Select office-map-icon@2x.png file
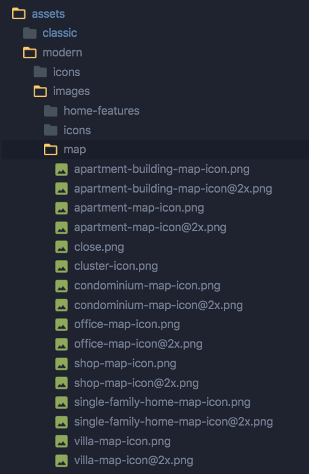 138,345
